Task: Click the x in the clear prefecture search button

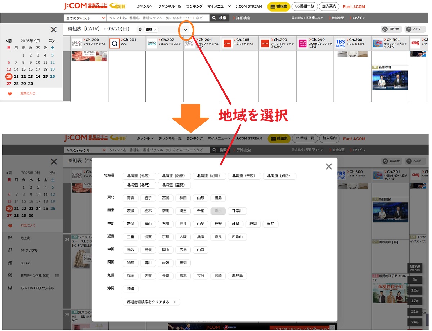Action: pyautogui.click(x=174, y=302)
